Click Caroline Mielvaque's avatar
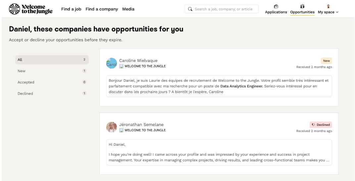This screenshot has height=181, width=355. point(112,63)
